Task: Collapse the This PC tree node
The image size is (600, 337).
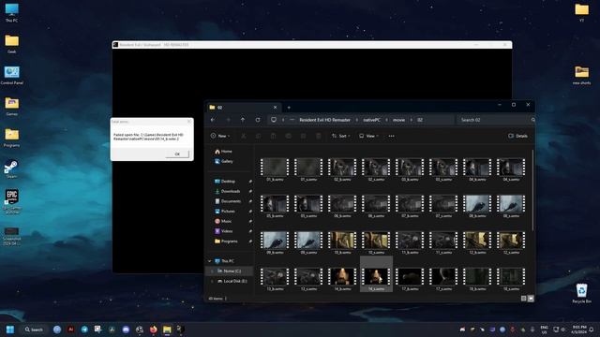Action: (210, 261)
